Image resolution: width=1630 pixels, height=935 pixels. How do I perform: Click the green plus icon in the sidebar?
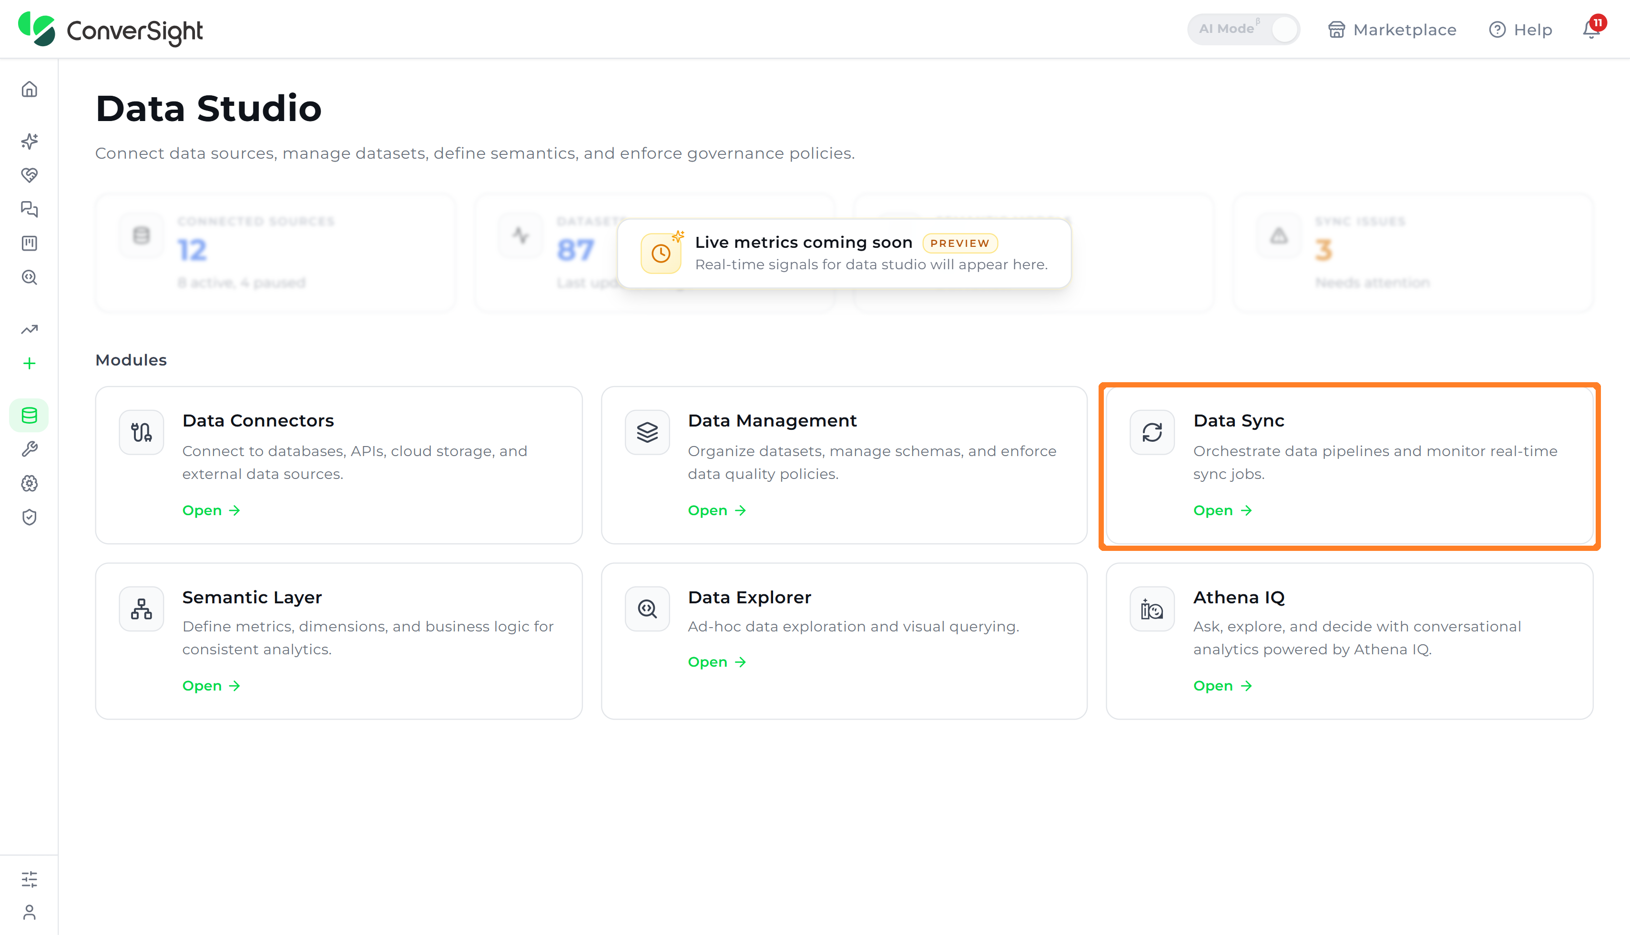[x=30, y=364]
